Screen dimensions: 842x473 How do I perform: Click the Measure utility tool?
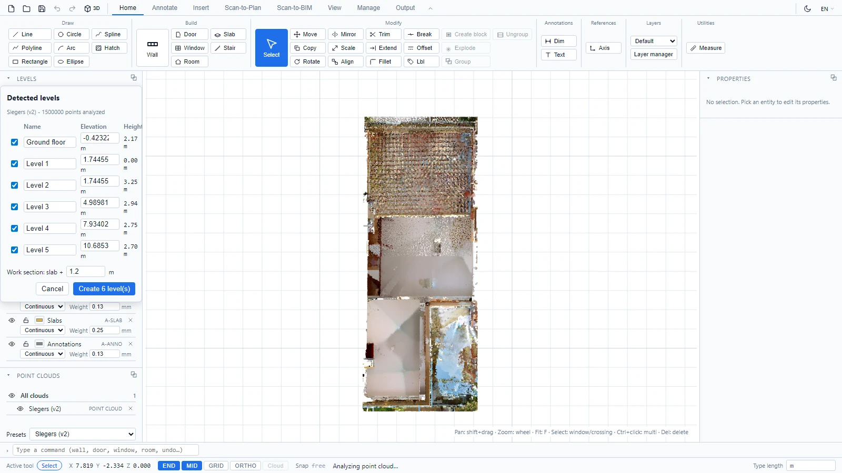[706, 48]
